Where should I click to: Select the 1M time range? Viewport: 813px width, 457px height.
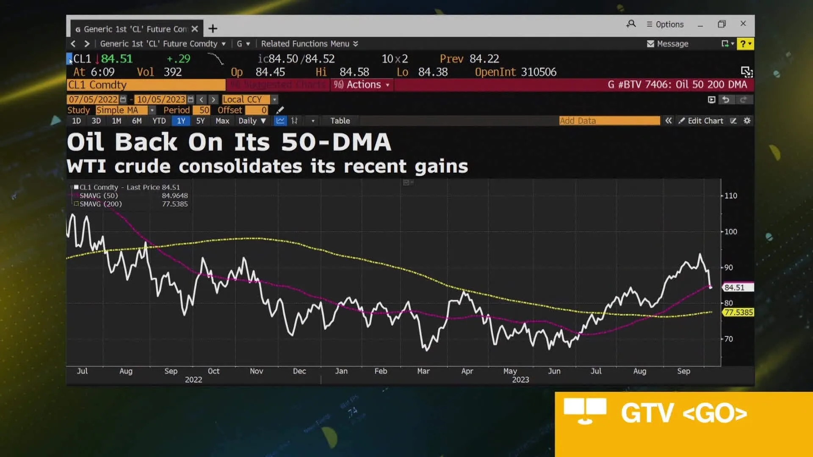click(x=116, y=121)
